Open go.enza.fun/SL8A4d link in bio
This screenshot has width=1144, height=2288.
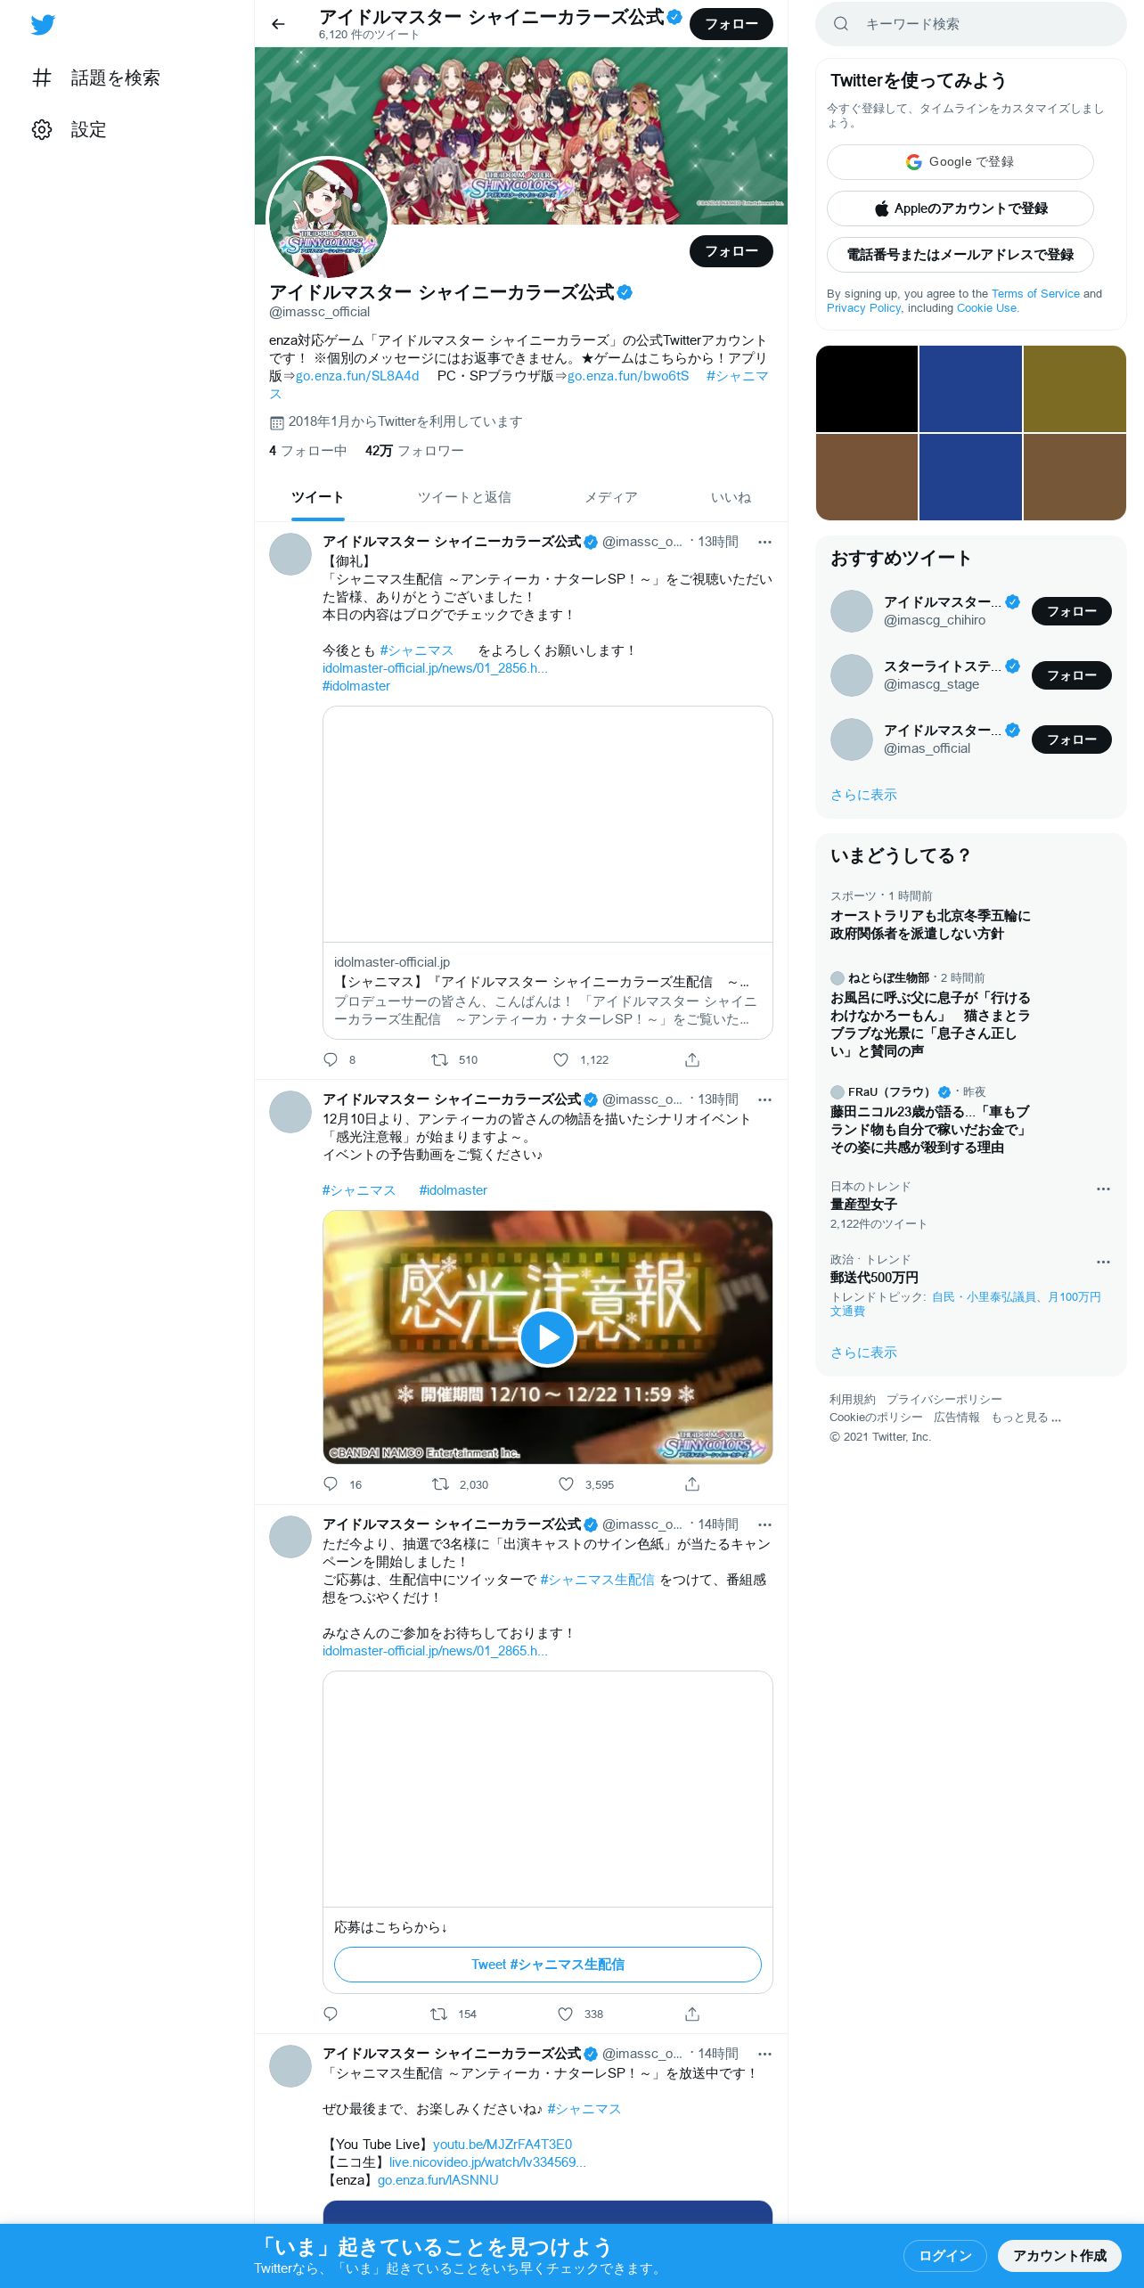357,376
